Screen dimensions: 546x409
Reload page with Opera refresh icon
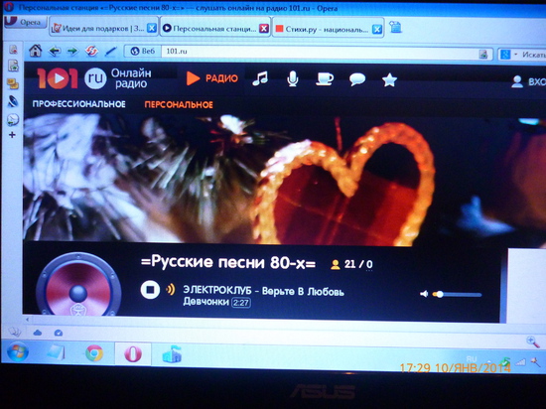(x=91, y=52)
